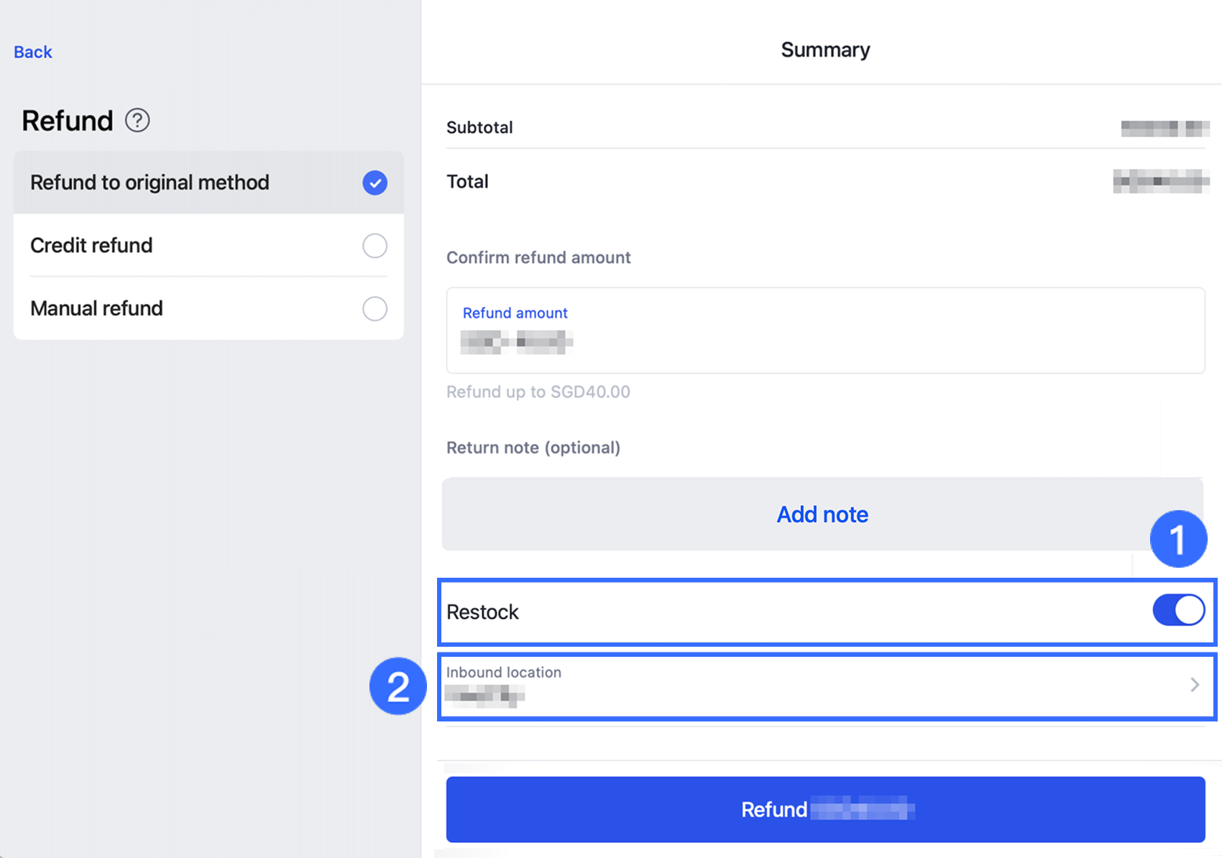This screenshot has height=858, width=1222.
Task: Click the Refund to original method label
Action: click(150, 183)
